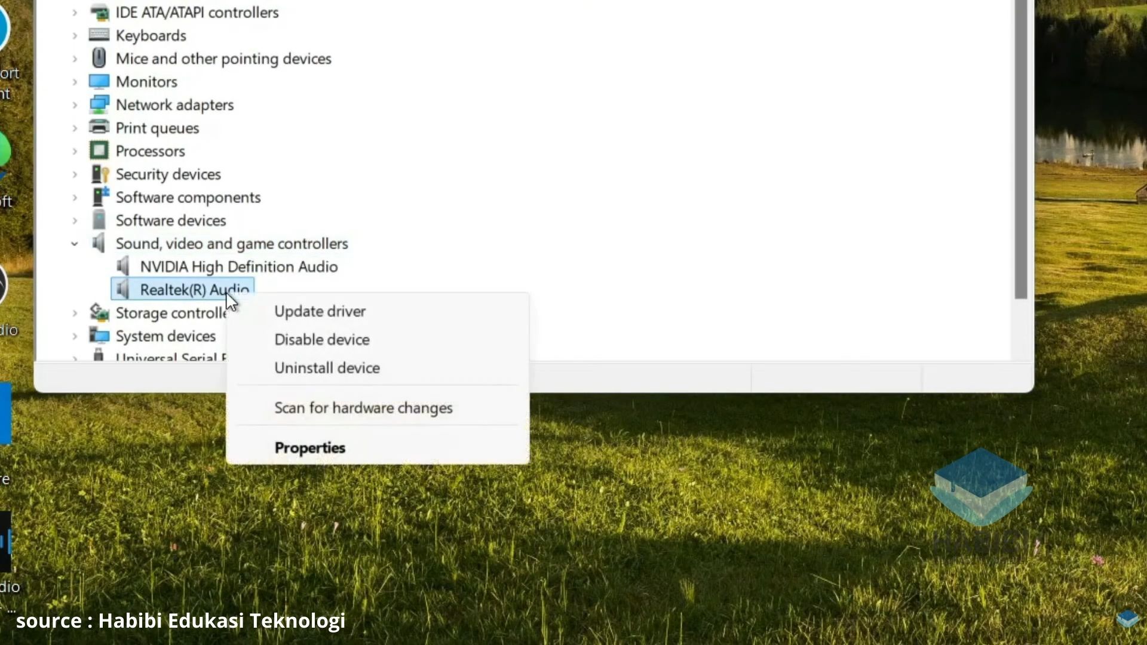
Task: Click the Security devices icon
Action: (x=99, y=174)
